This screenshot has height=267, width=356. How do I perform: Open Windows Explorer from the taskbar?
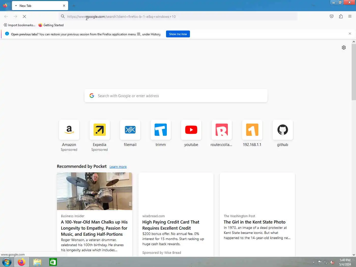[x=37, y=262]
